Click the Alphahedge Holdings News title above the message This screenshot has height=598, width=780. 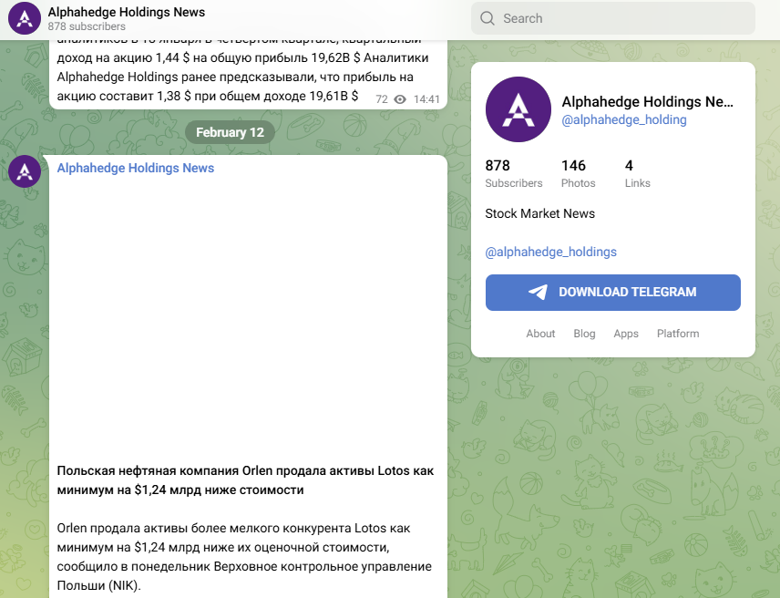click(x=135, y=168)
